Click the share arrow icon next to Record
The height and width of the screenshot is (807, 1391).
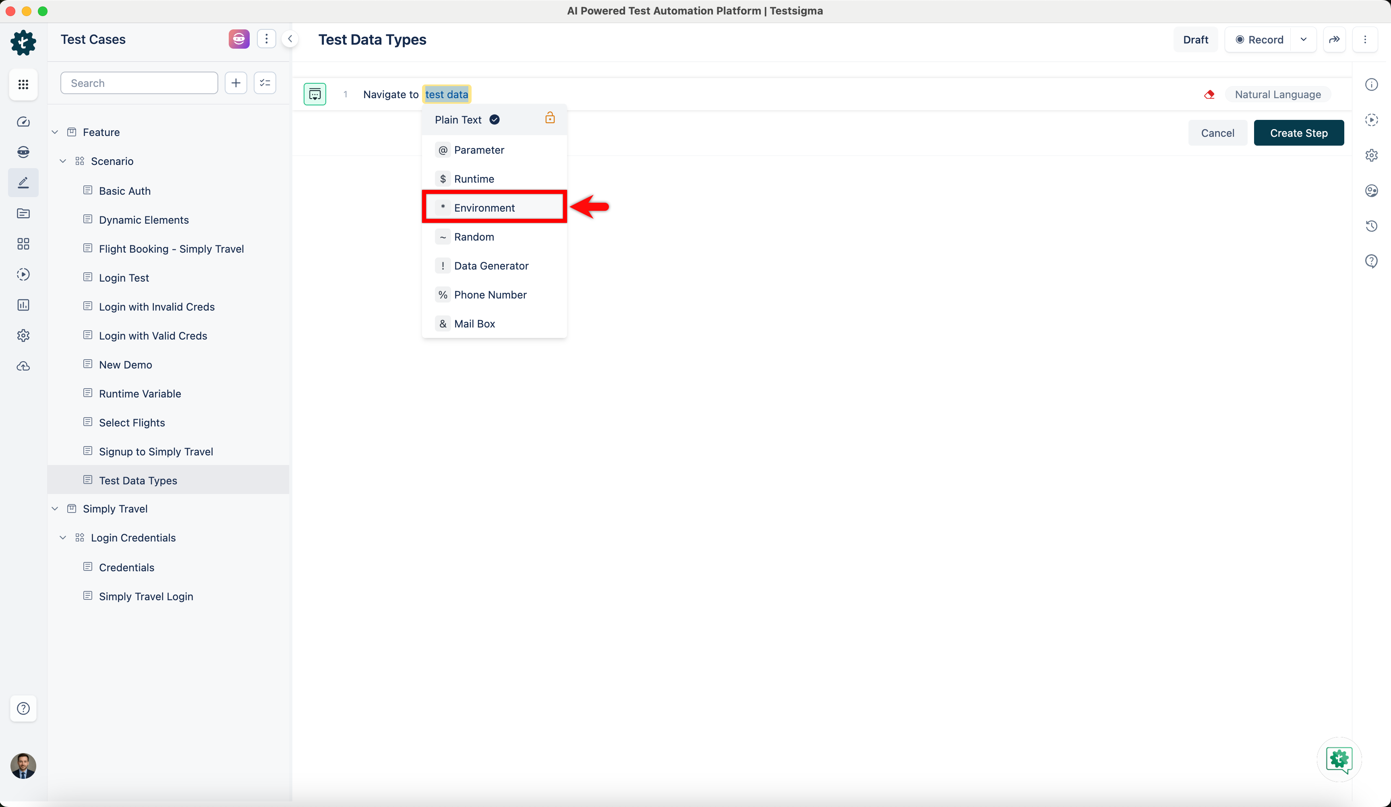(x=1334, y=39)
